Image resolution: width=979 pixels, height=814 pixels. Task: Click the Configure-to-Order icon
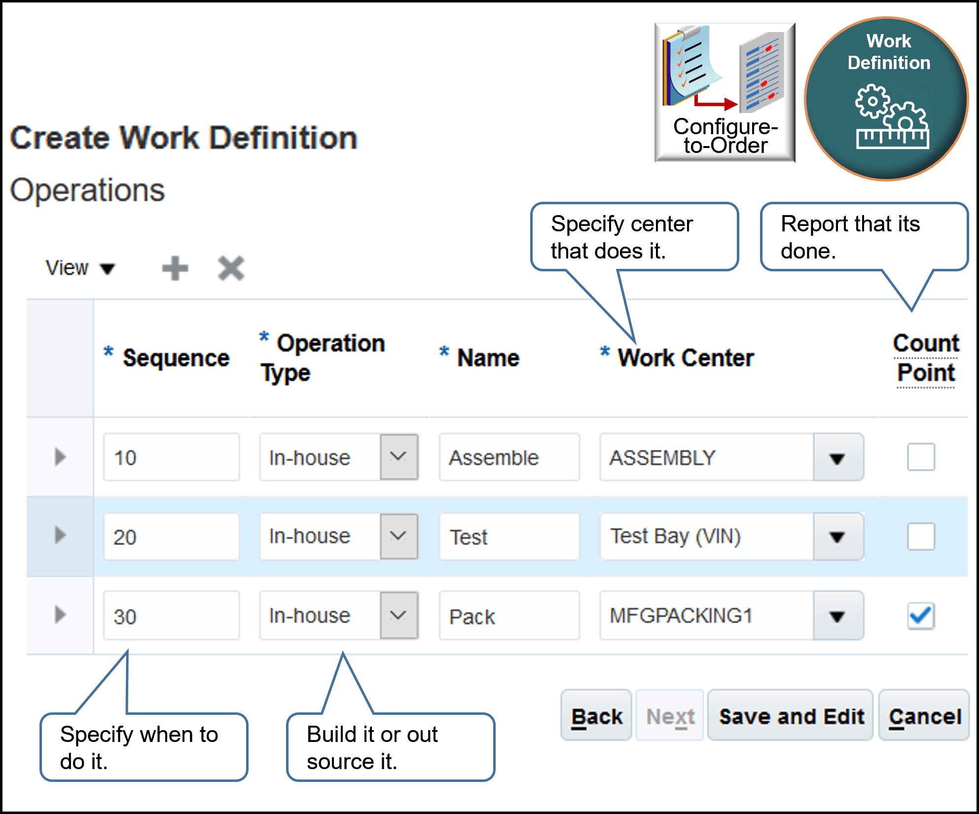tap(725, 91)
